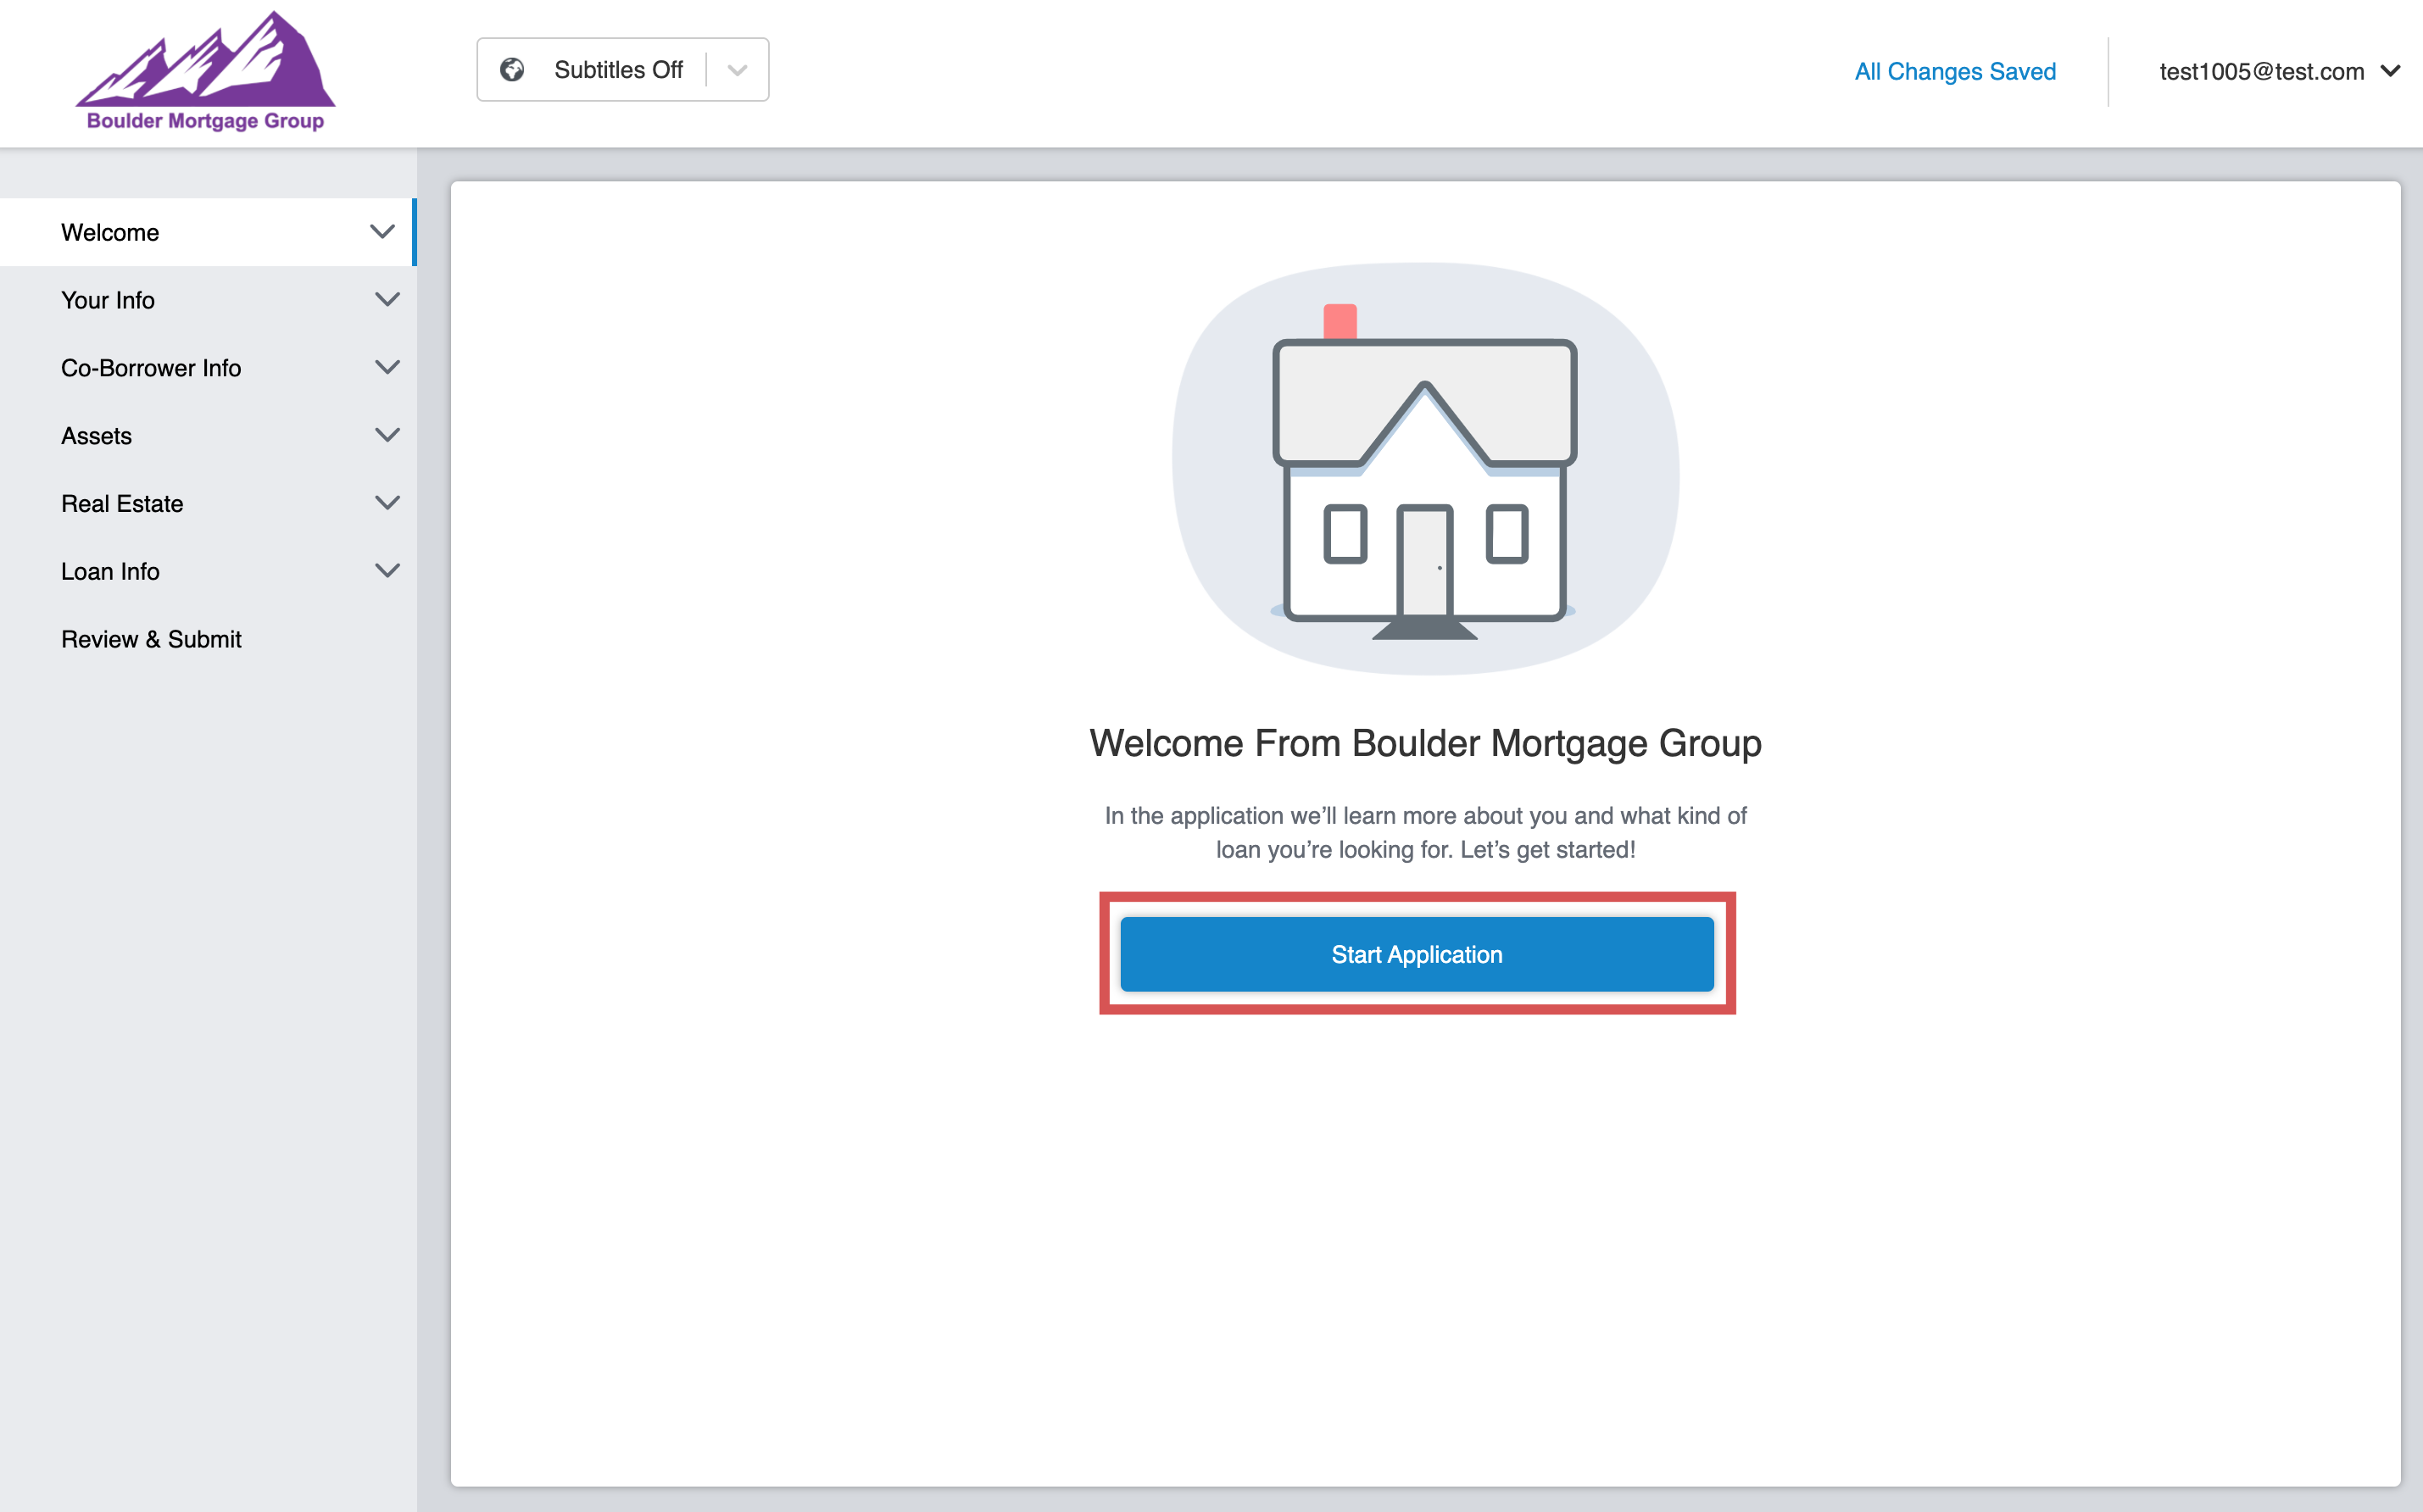Open the Subtitles Off dropdown arrow
This screenshot has height=1512, width=2423.
pos(738,70)
